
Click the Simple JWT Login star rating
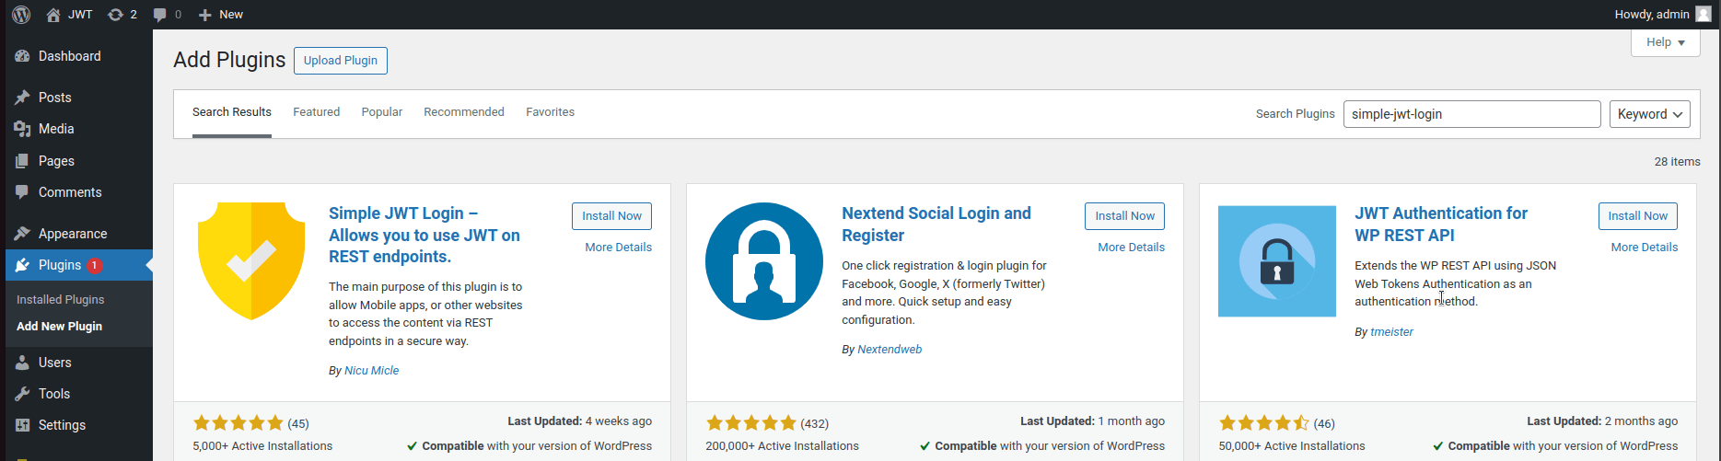point(238,423)
